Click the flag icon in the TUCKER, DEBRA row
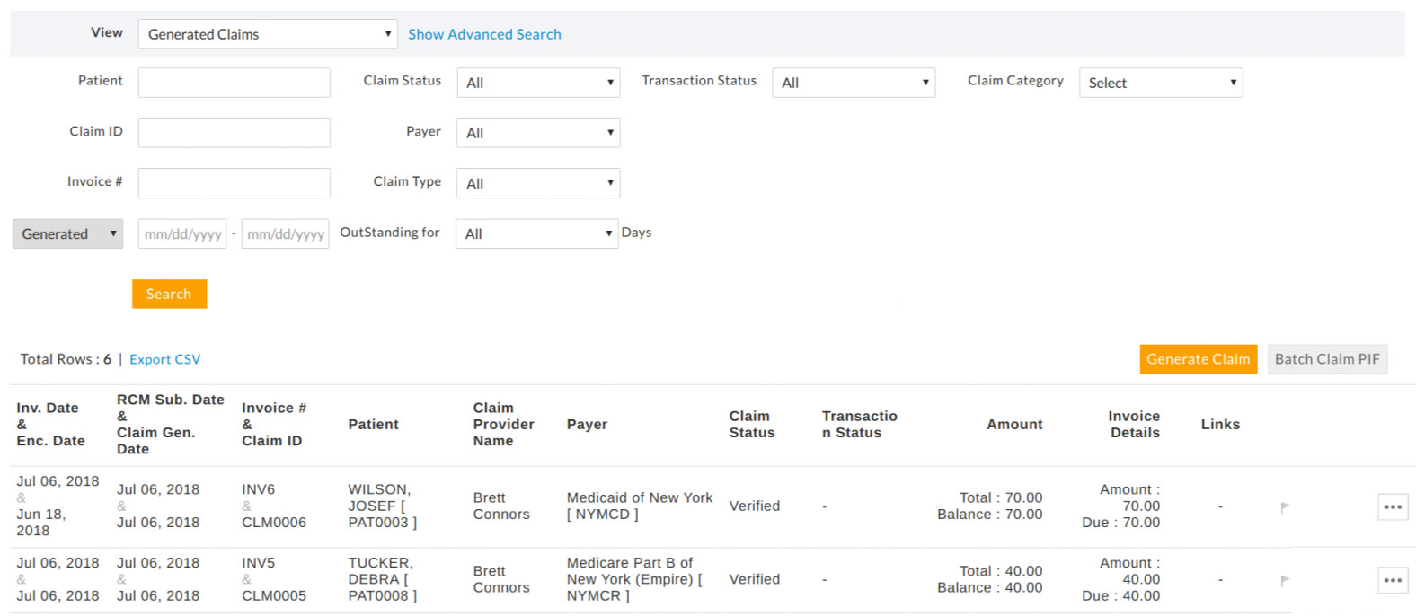 coord(1285,581)
